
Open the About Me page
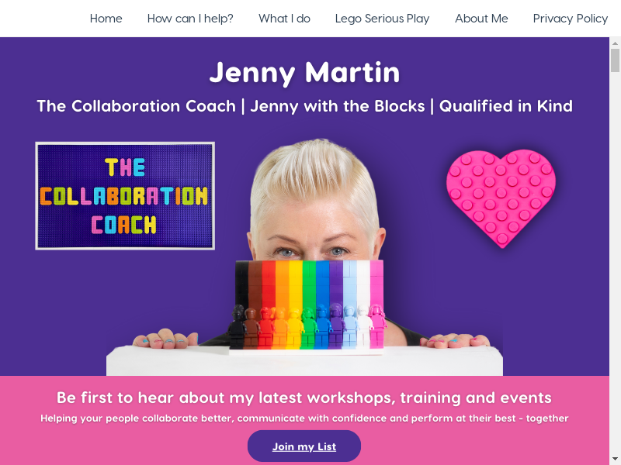(x=481, y=19)
